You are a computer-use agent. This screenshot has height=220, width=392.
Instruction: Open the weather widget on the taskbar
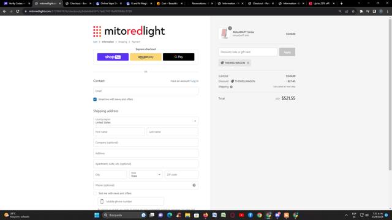coord(17,215)
